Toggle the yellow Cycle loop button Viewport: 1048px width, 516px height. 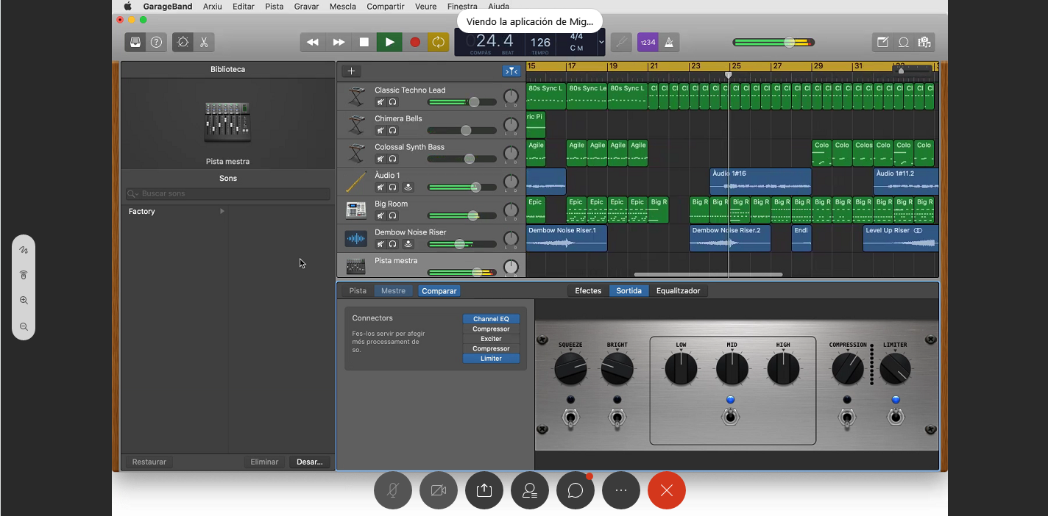(x=439, y=42)
